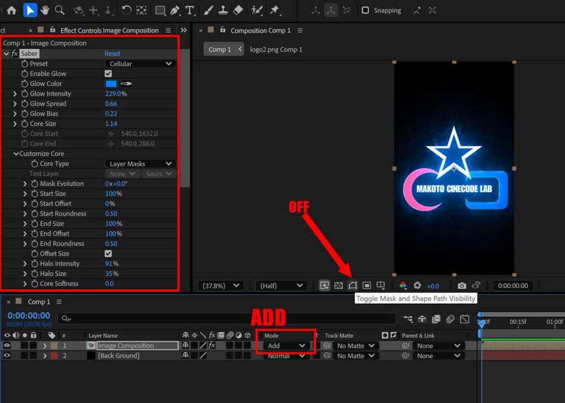Image resolution: width=565 pixels, height=403 pixels.
Task: Go to the Home screen icon
Action: tap(12, 10)
